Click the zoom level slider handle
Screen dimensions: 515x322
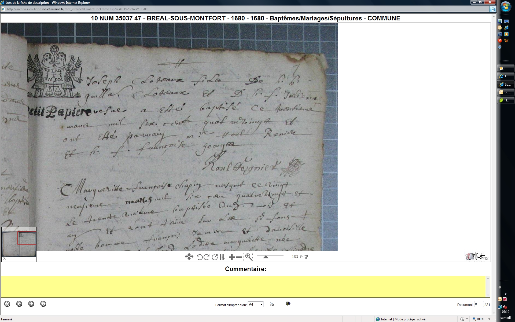coord(266,257)
